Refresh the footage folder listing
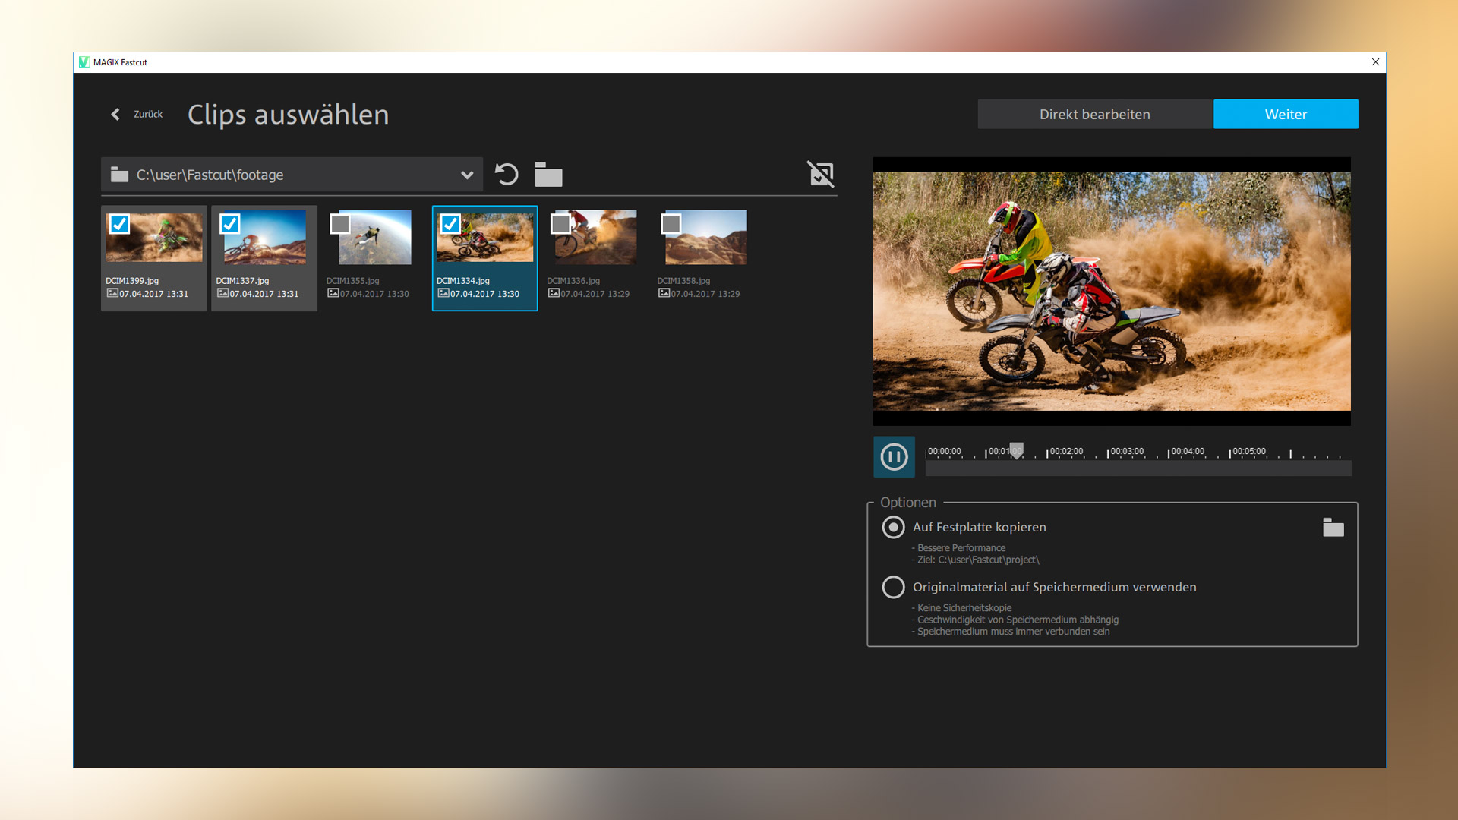This screenshot has height=820, width=1458. [x=506, y=174]
